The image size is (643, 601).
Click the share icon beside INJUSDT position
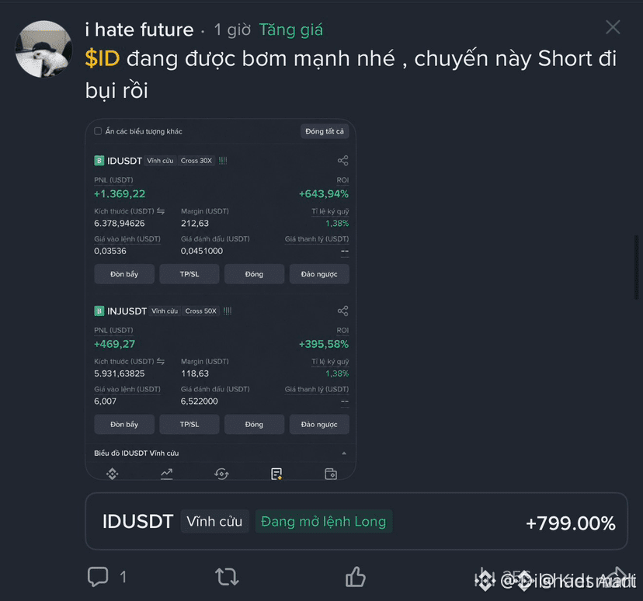342,311
